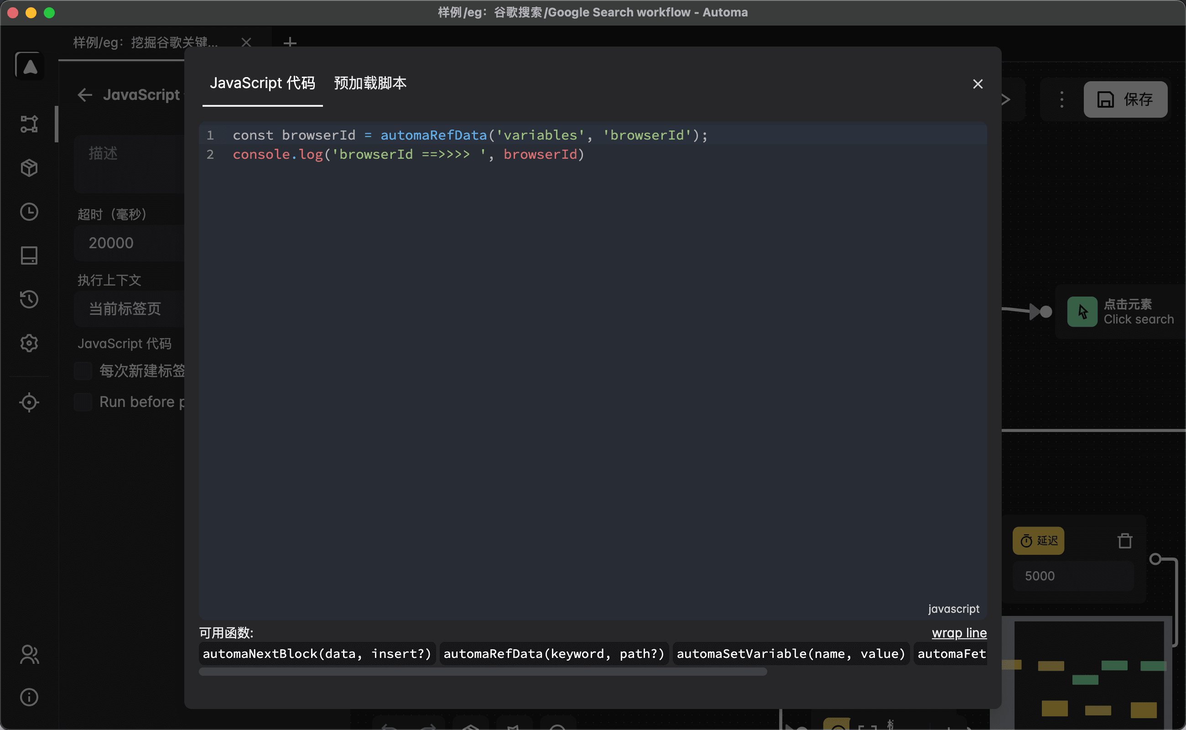The width and height of the screenshot is (1186, 730).
Task: Click the element selector crosshair icon
Action: (x=29, y=401)
